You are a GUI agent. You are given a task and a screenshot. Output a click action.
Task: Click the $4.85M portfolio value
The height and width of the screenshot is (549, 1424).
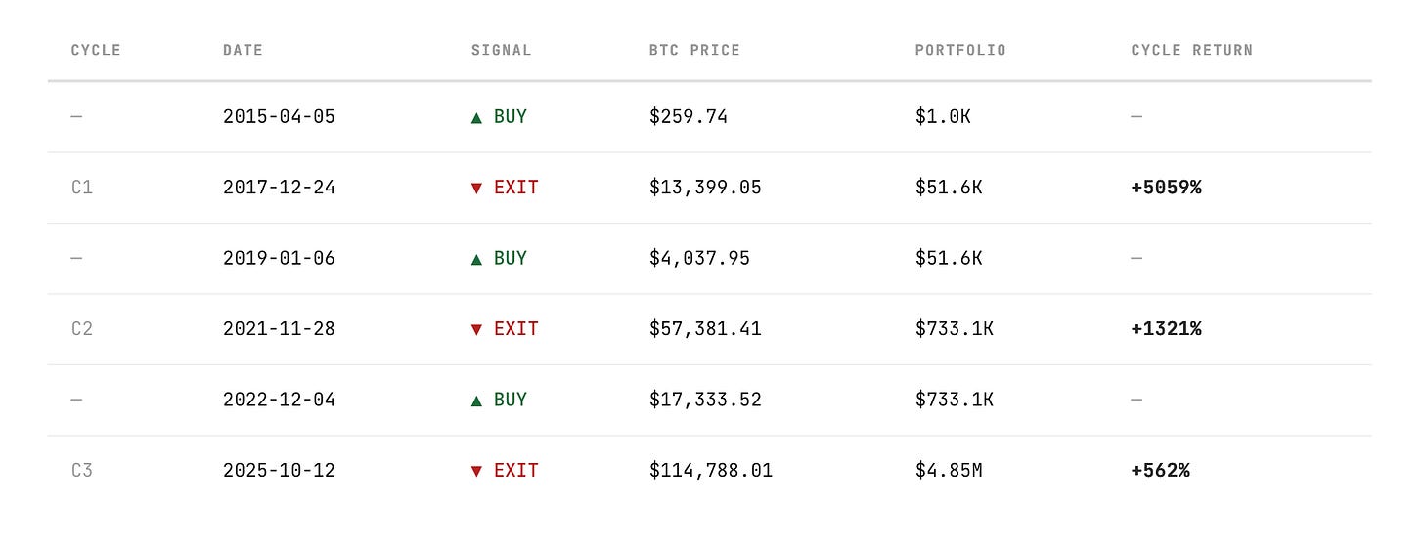click(948, 471)
